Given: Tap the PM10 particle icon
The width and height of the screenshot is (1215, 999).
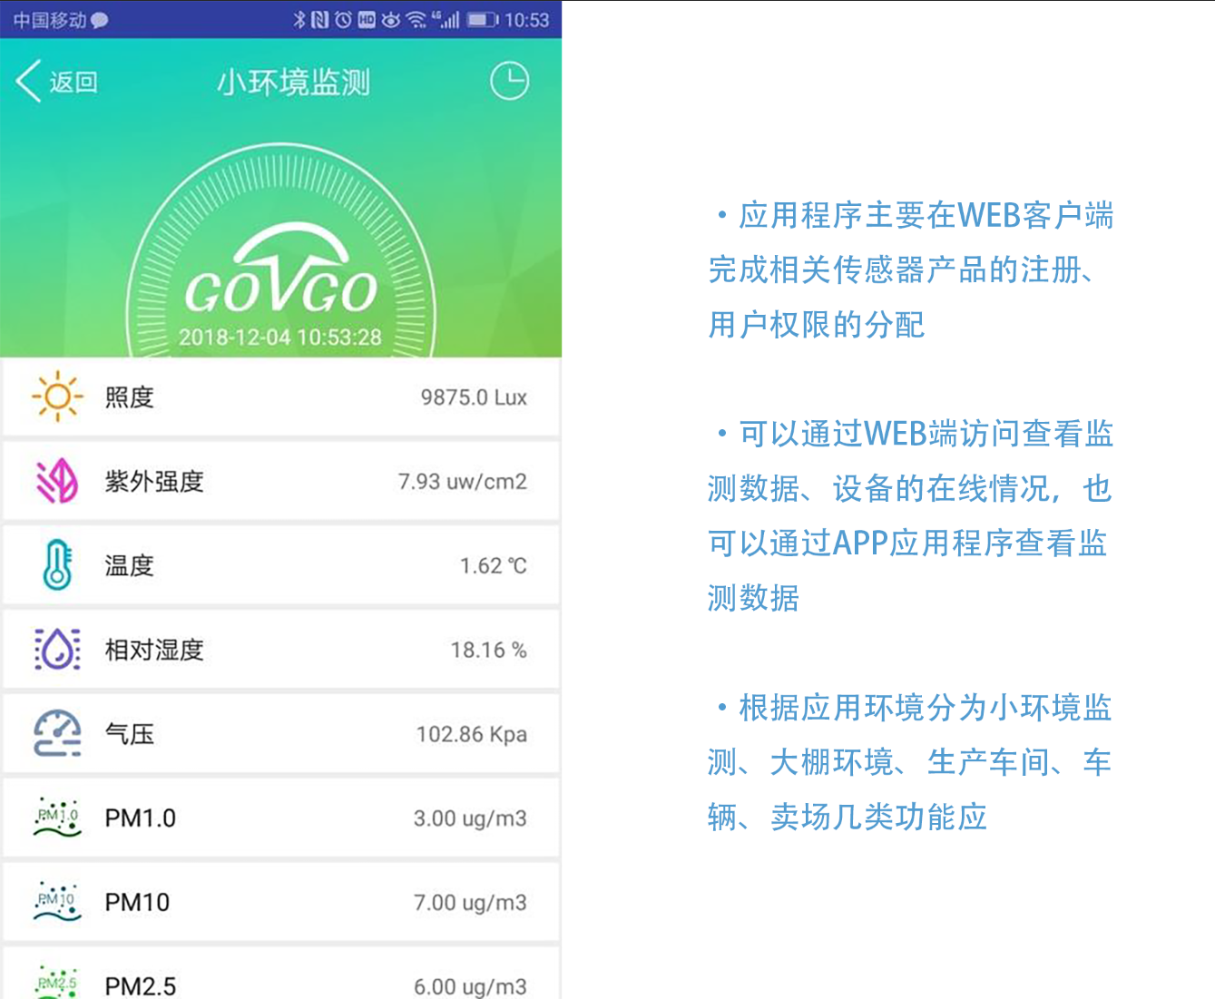Looking at the screenshot, I should [57, 902].
